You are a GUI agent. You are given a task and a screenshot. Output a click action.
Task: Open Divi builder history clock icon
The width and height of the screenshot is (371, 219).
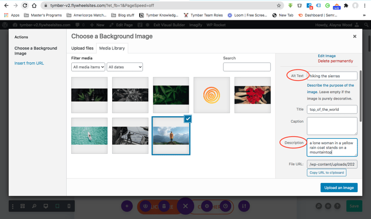pyautogui.click(x=226, y=206)
